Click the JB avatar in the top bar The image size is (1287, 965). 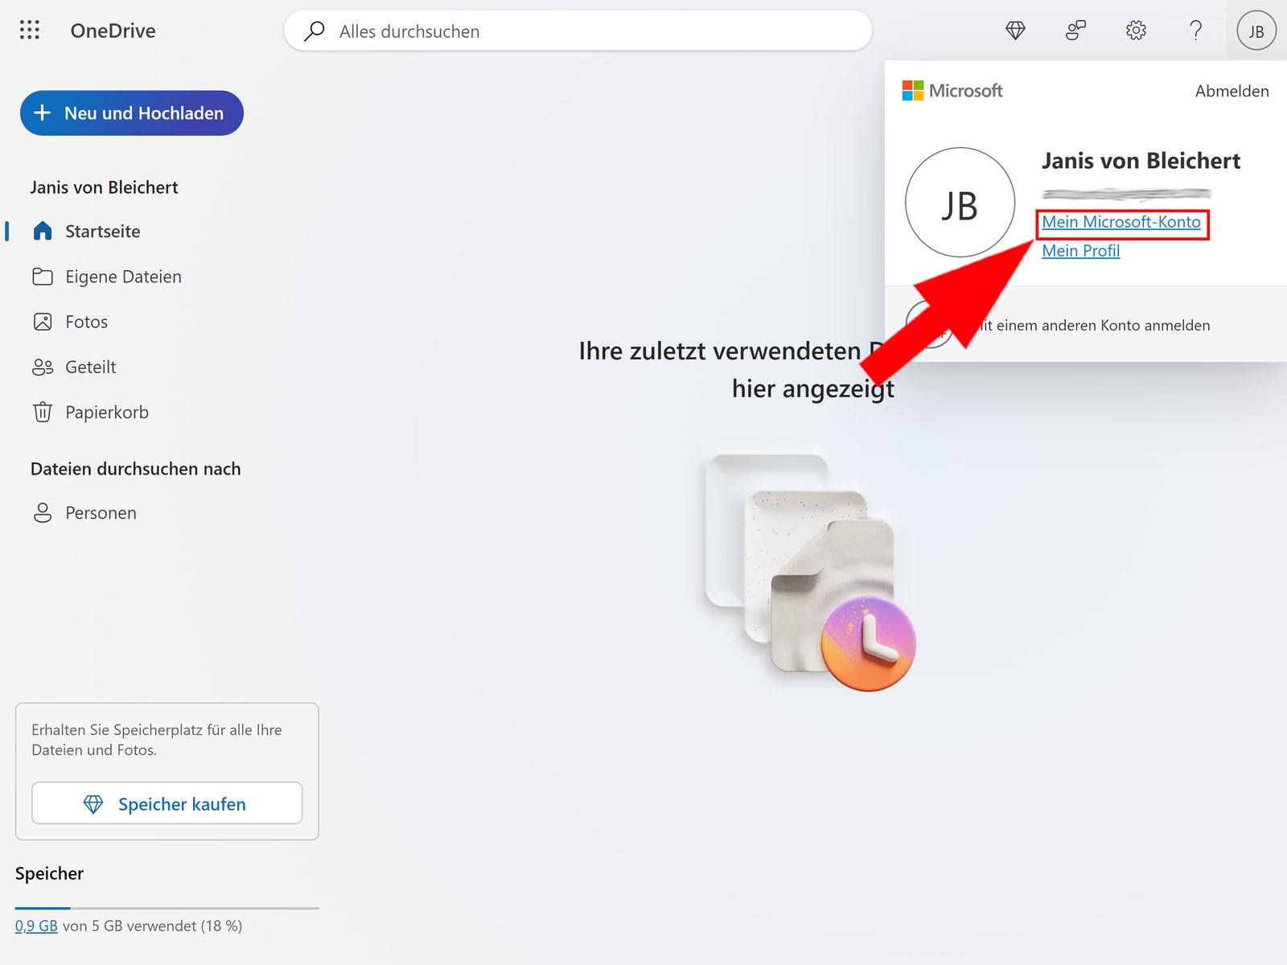1256,31
